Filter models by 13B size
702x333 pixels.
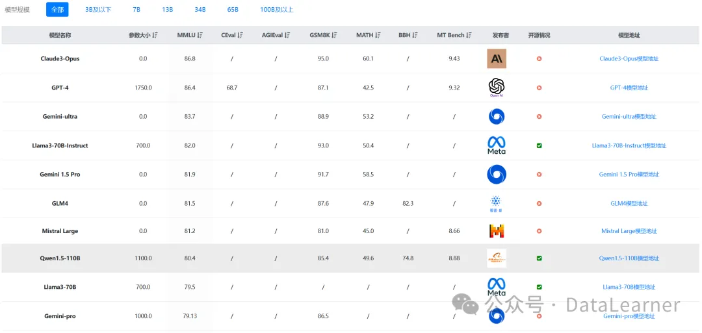pyautogui.click(x=168, y=9)
